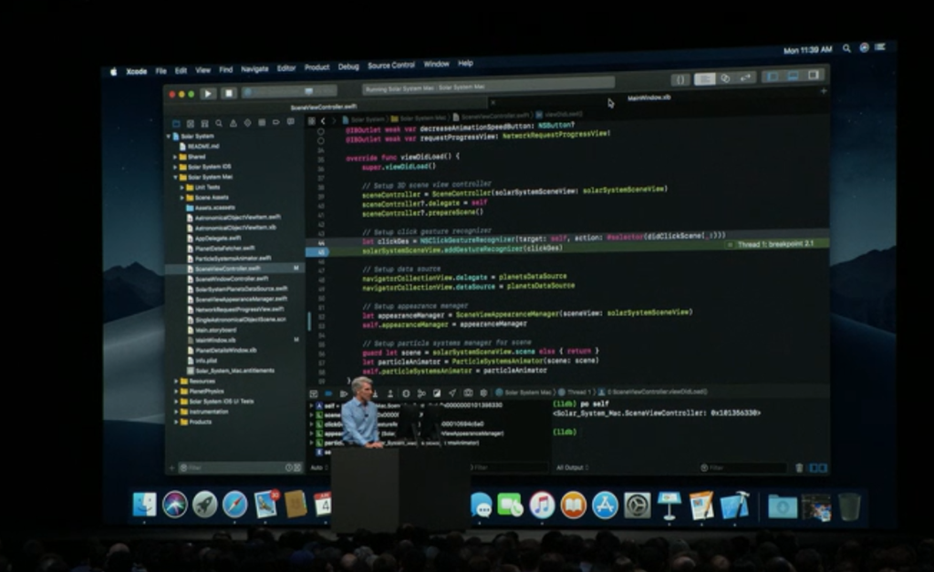Image resolution: width=934 pixels, height=572 pixels.
Task: Go back in the editor jump bar
Action: (323, 121)
